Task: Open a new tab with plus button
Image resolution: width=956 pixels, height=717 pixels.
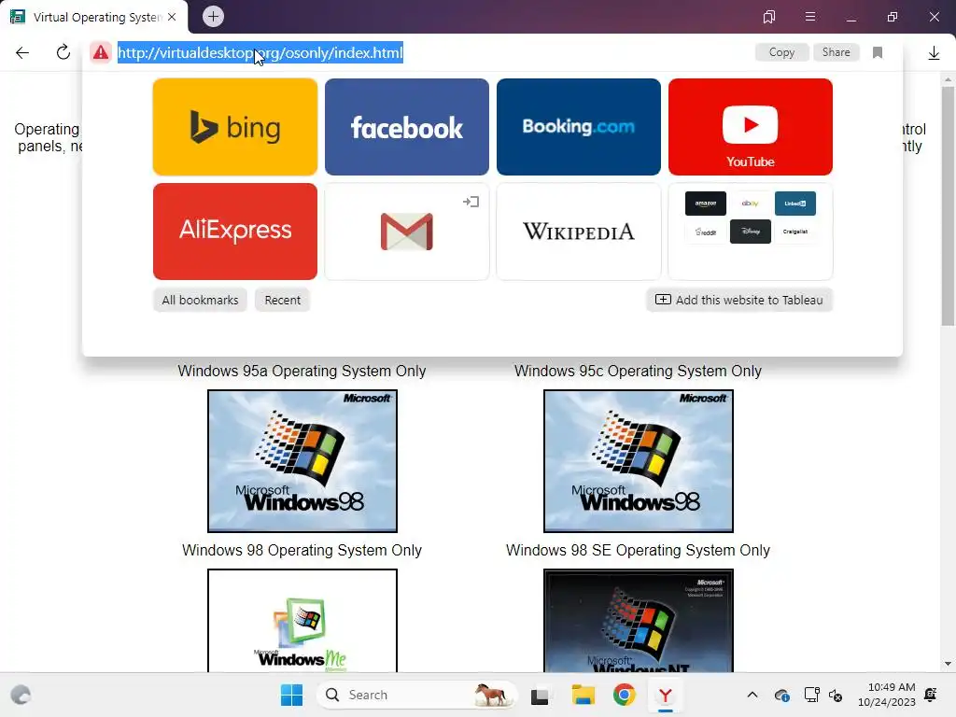Action: (213, 17)
